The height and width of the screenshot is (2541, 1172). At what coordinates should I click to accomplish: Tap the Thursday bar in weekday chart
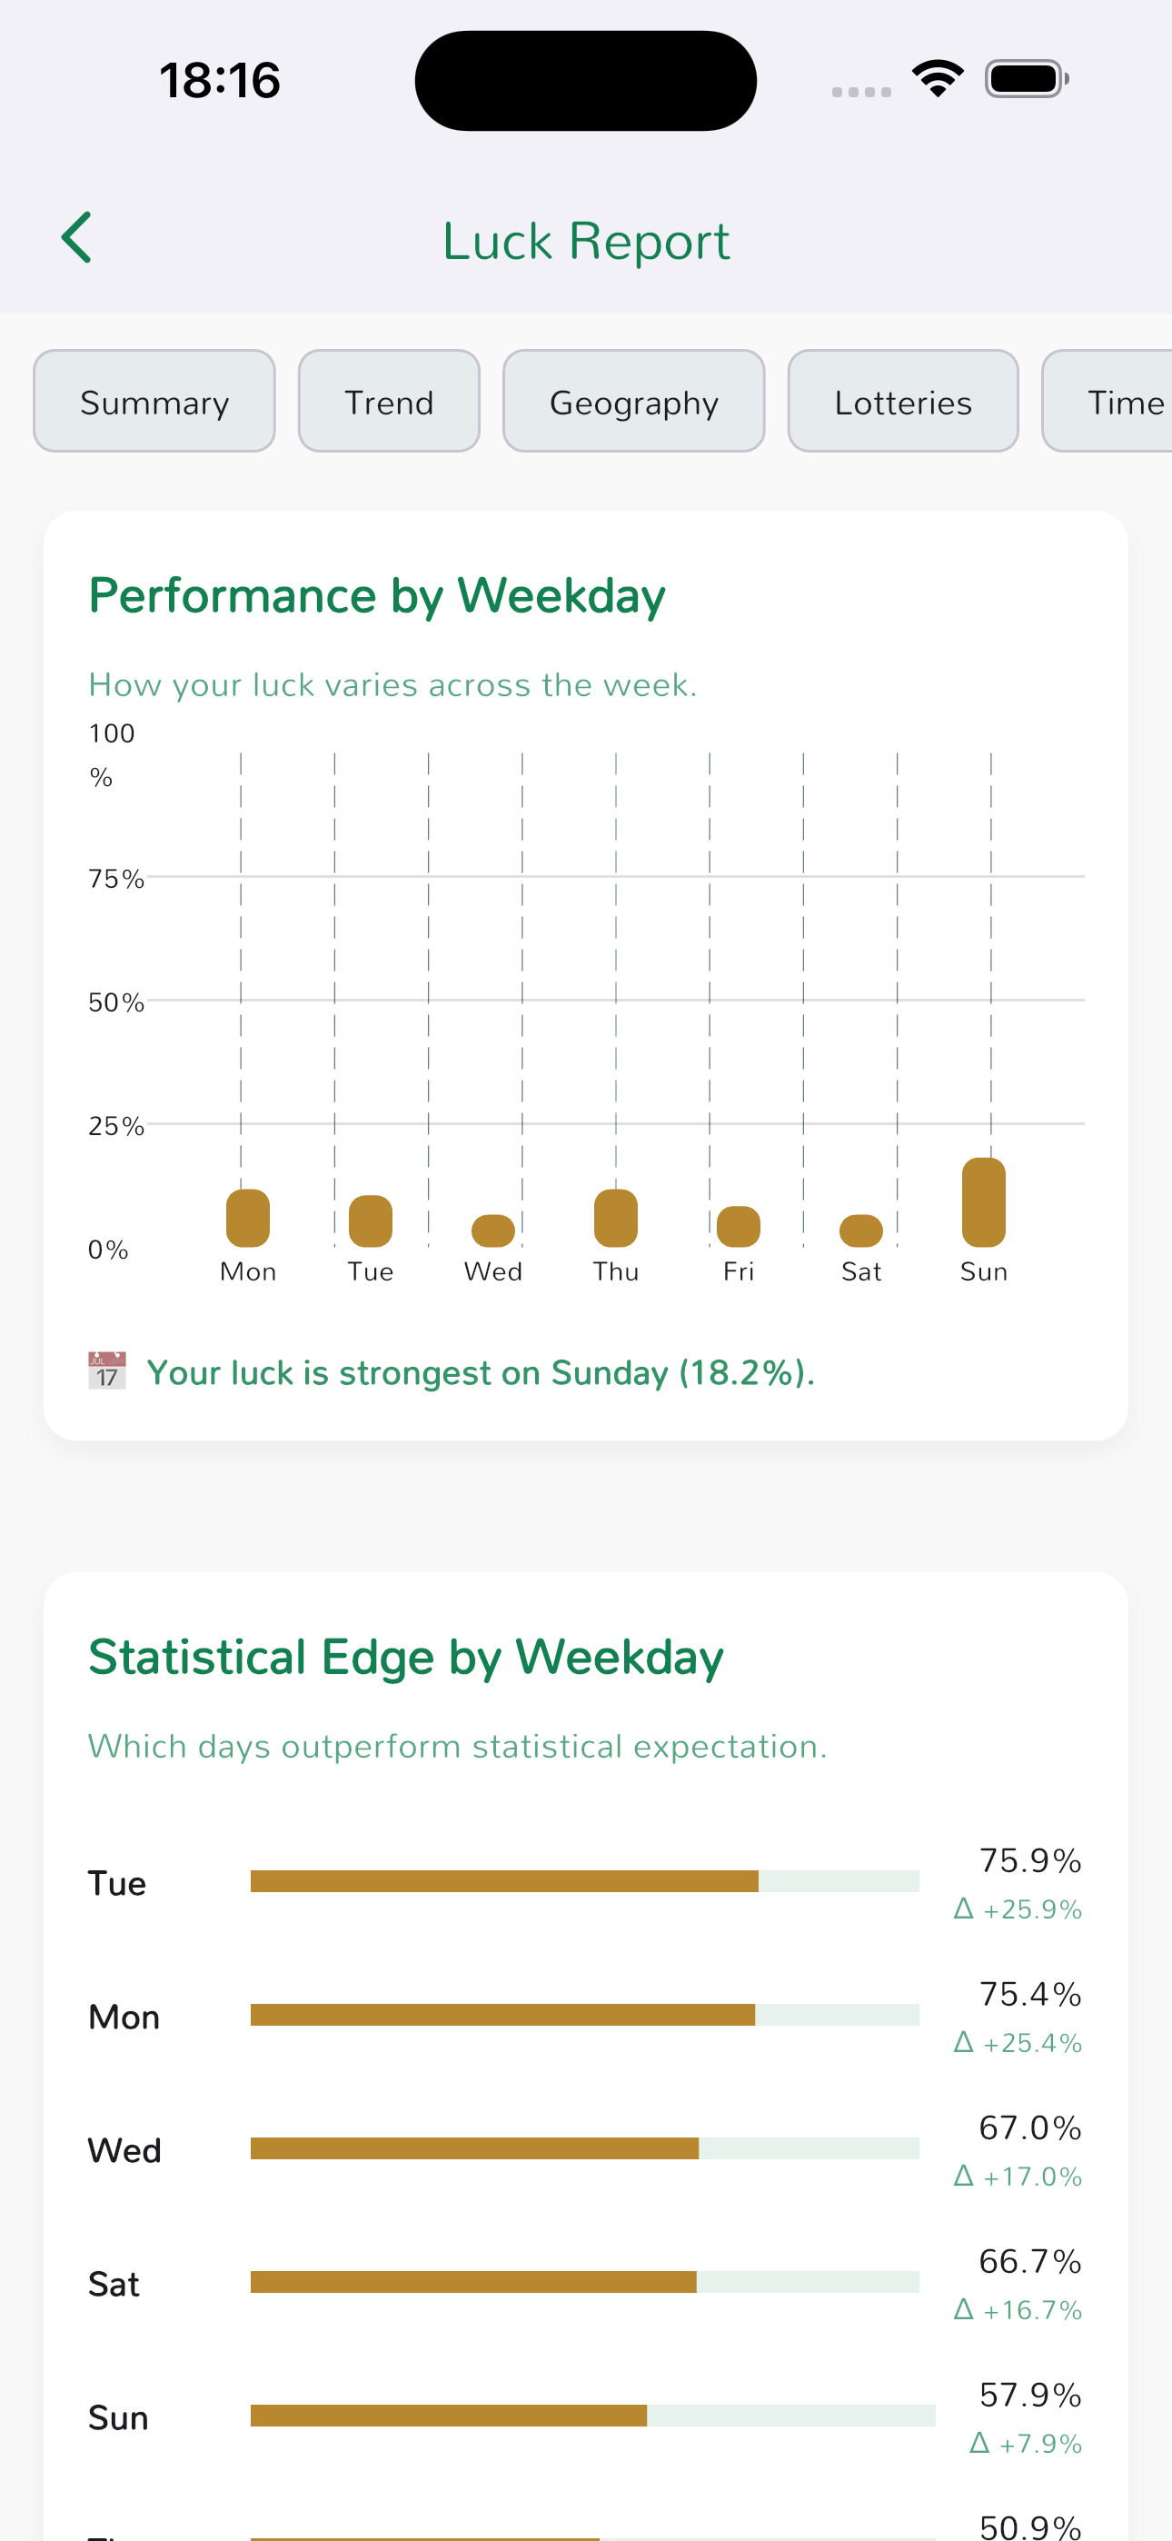(616, 1218)
